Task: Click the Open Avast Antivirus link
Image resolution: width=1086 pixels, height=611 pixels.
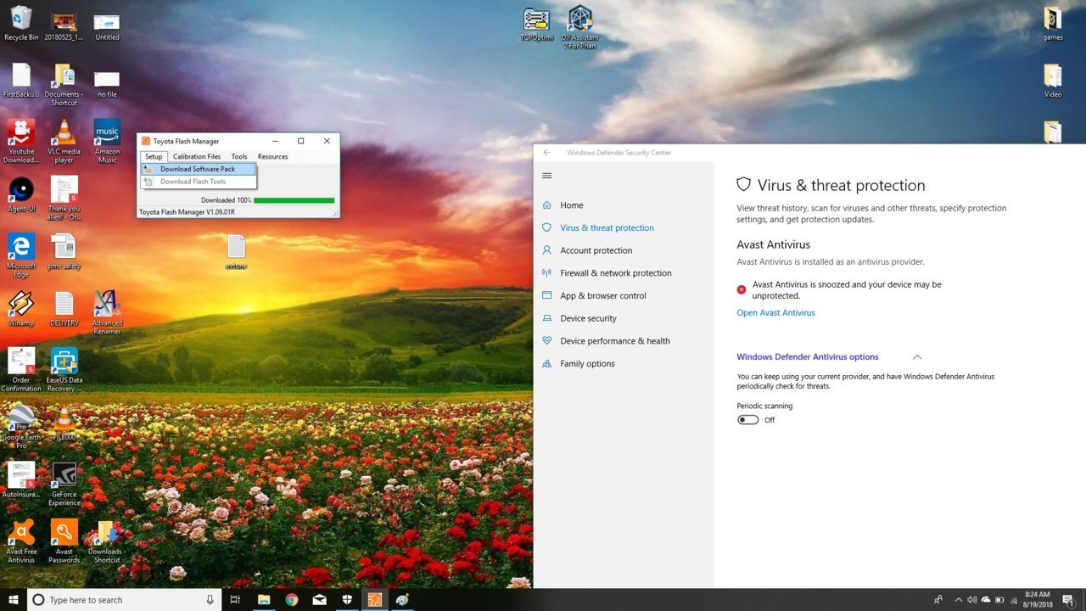Action: pos(775,312)
